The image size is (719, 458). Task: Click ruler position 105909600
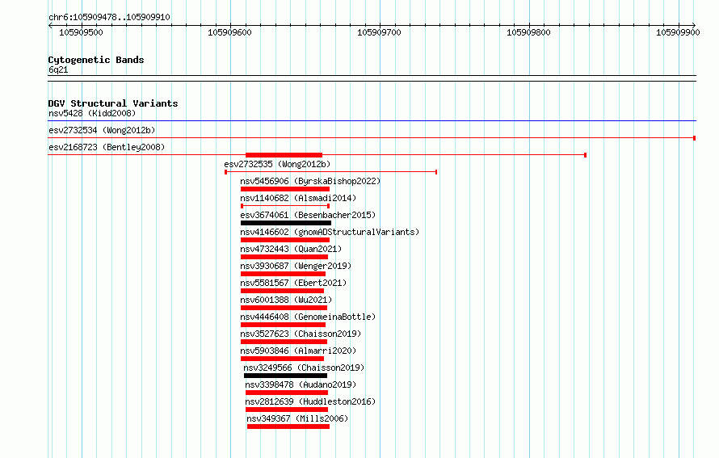click(x=229, y=32)
